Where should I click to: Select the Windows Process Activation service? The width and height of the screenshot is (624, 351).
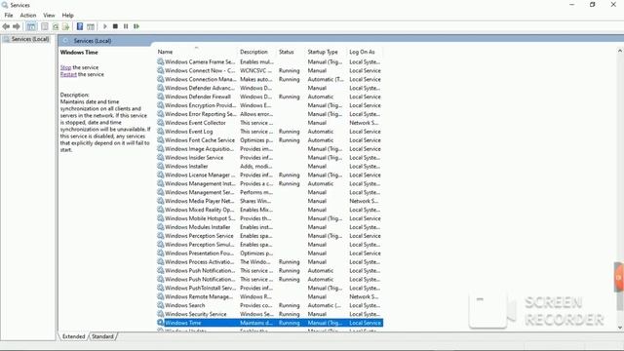click(x=269, y=262)
